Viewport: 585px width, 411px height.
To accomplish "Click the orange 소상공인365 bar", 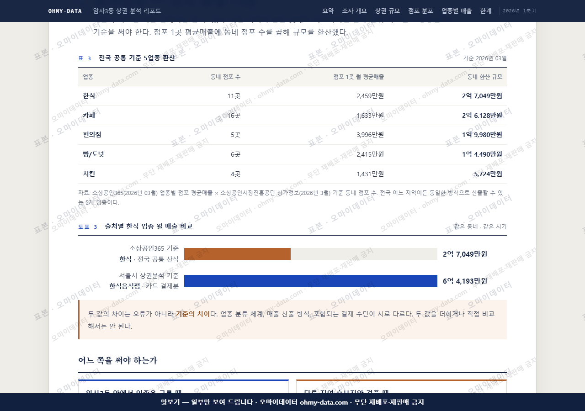I will (x=237, y=254).
